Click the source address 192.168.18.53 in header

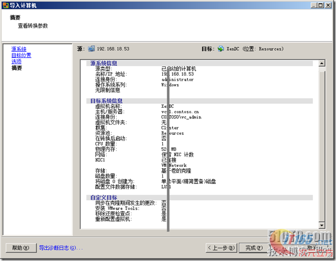tap(113, 49)
